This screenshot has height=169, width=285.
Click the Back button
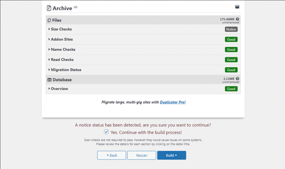pos(111,155)
